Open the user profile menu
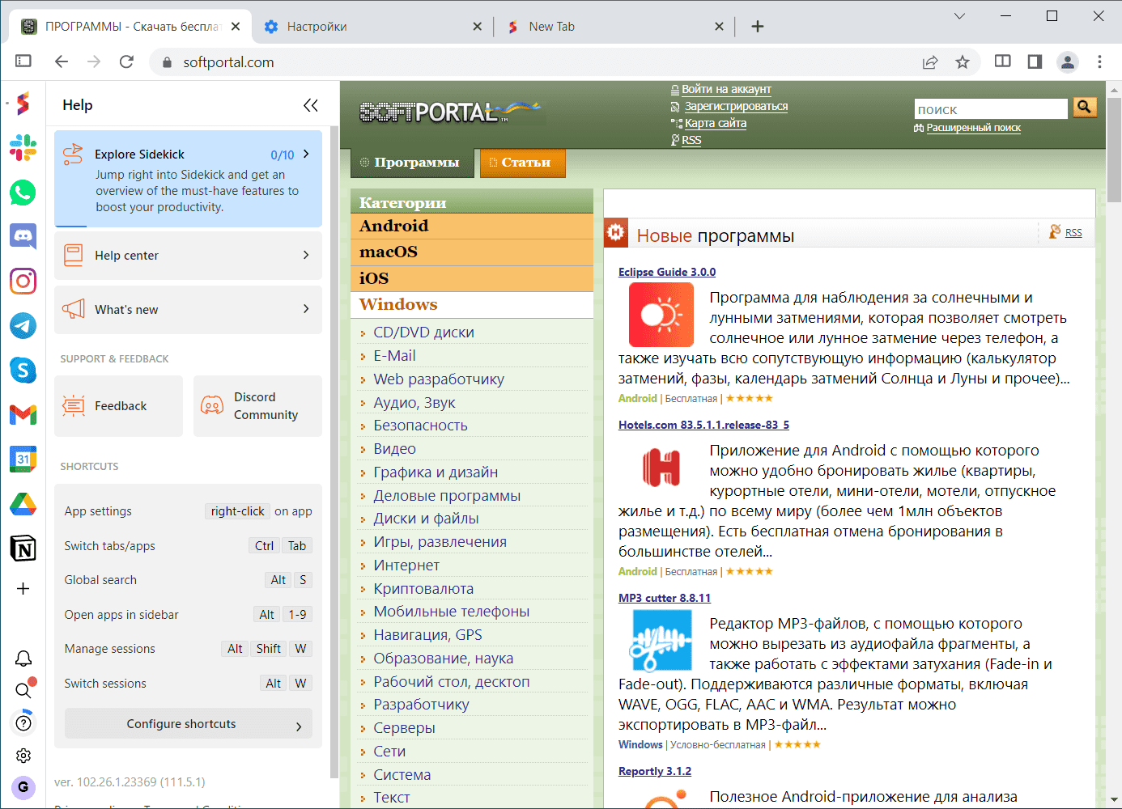 (1068, 61)
